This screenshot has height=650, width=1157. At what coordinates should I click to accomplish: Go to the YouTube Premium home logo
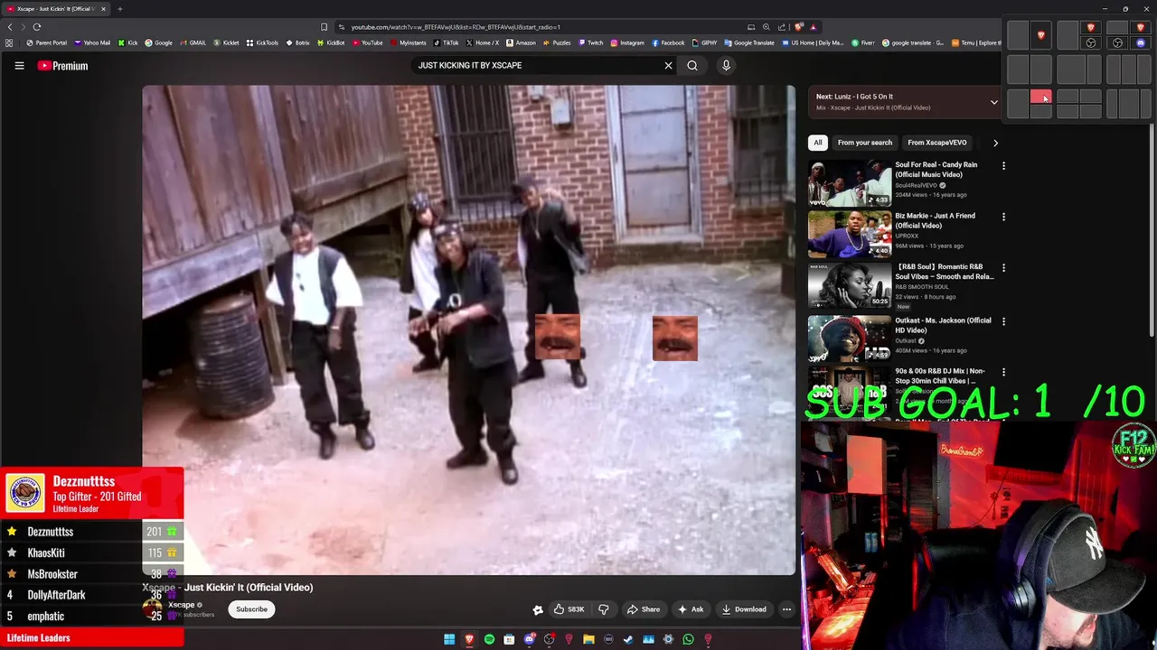(x=62, y=65)
